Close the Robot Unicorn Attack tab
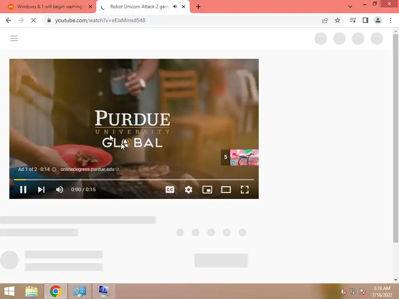The image size is (399, 299). point(184,7)
